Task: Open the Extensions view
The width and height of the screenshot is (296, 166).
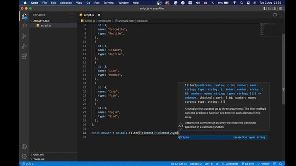Action: [24, 56]
